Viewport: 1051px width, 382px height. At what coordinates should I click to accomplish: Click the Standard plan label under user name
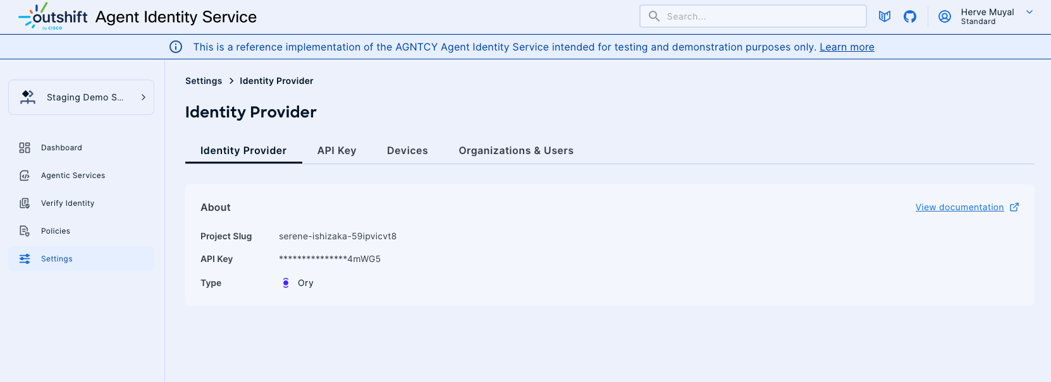point(978,21)
